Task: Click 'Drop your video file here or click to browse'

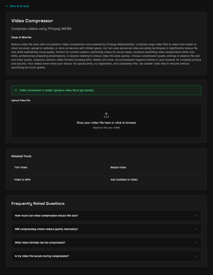Action: (106, 123)
